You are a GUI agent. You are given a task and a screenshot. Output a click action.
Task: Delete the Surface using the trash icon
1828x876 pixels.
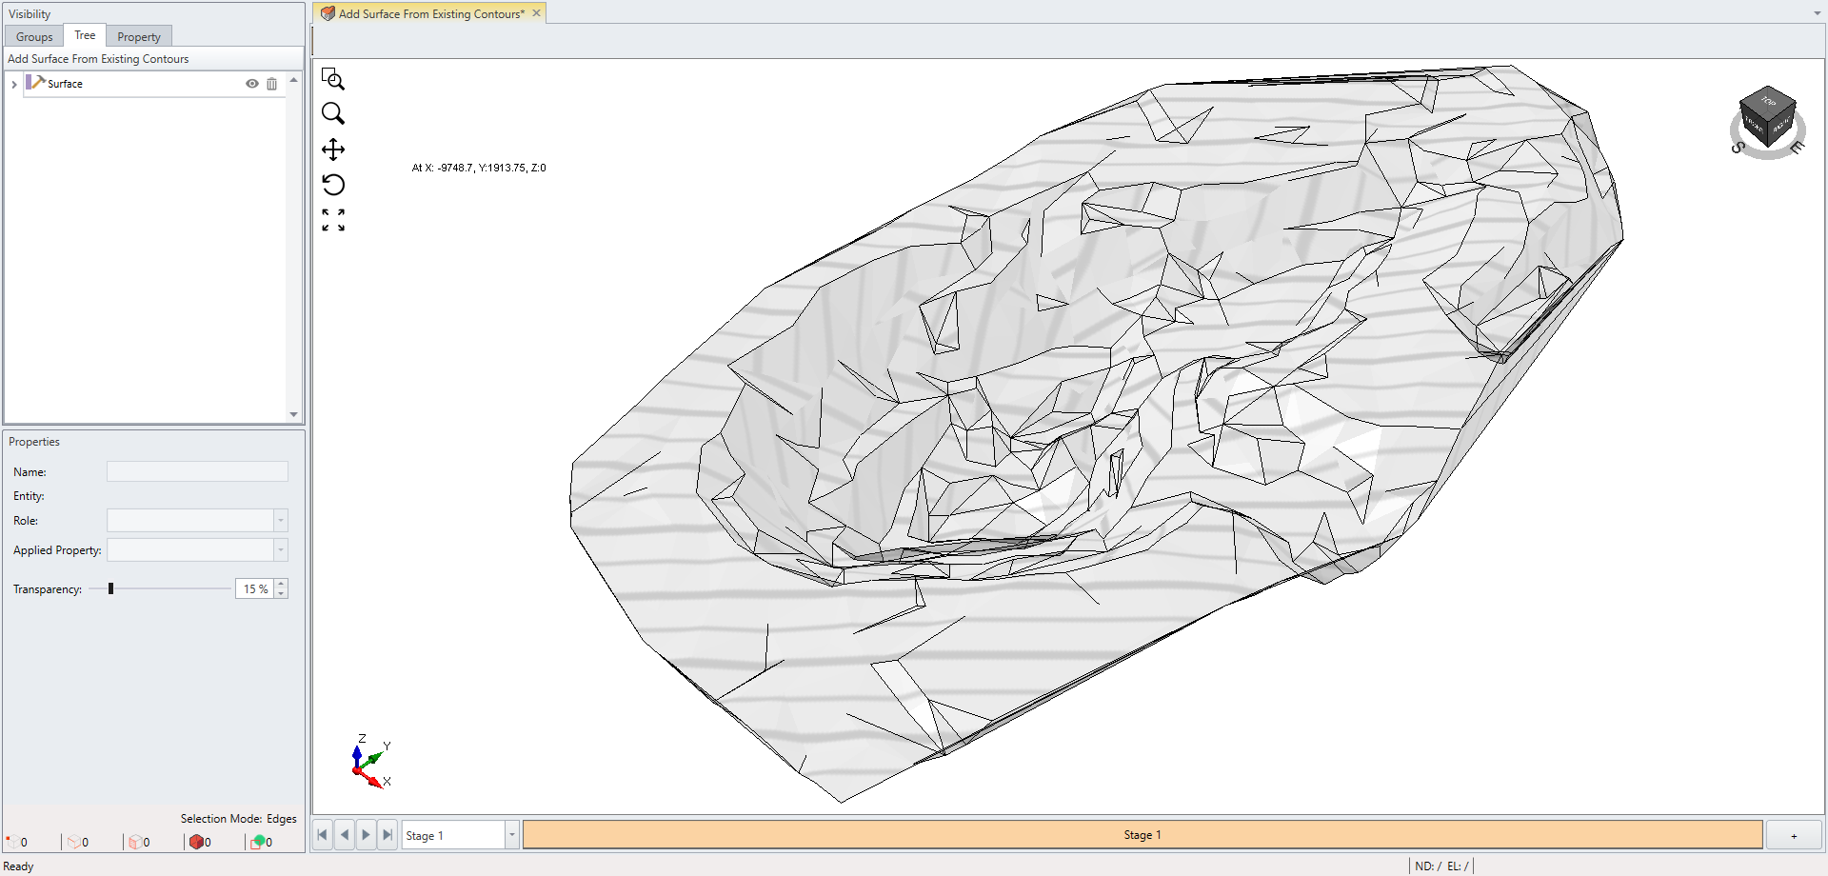click(272, 84)
